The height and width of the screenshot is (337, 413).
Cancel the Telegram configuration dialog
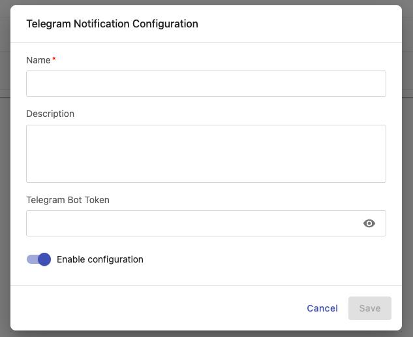(x=322, y=308)
